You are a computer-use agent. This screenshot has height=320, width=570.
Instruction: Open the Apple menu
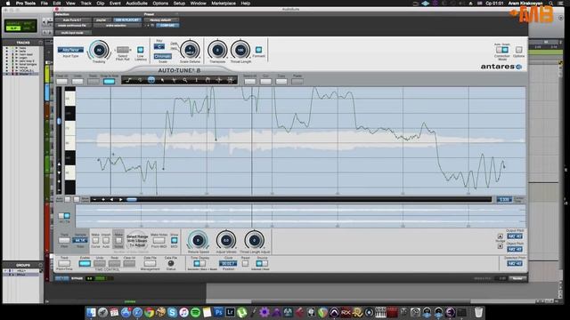8,4
